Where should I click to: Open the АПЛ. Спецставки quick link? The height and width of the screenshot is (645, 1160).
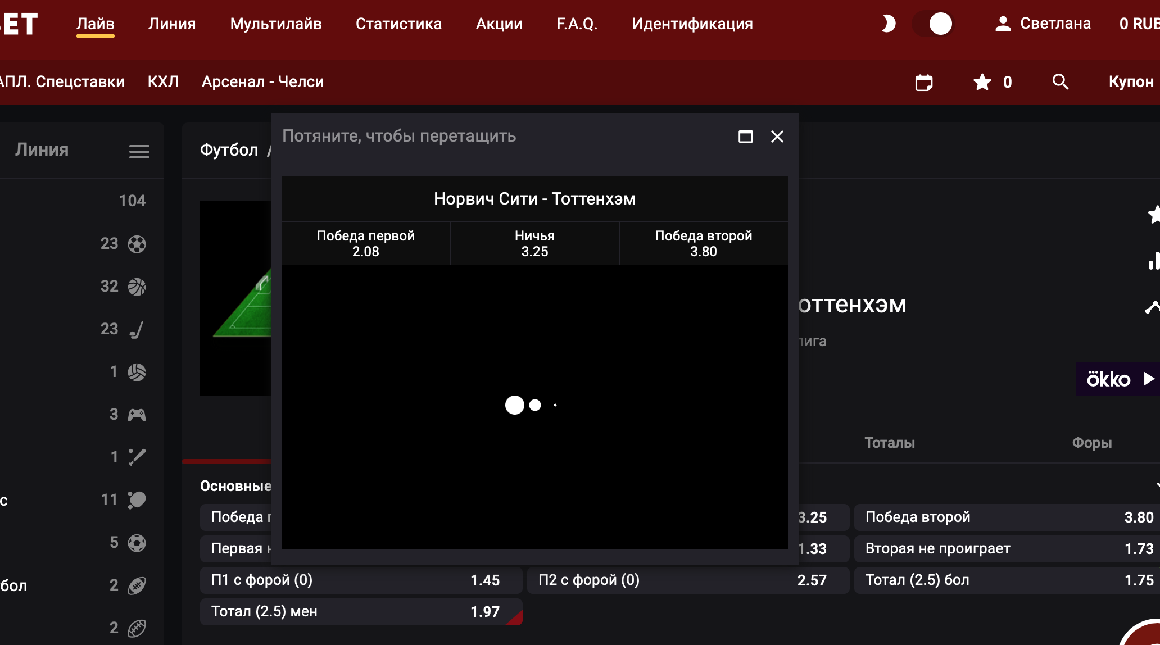tap(62, 82)
